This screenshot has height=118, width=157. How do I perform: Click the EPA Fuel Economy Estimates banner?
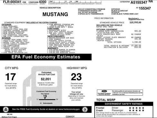coord(46,57)
